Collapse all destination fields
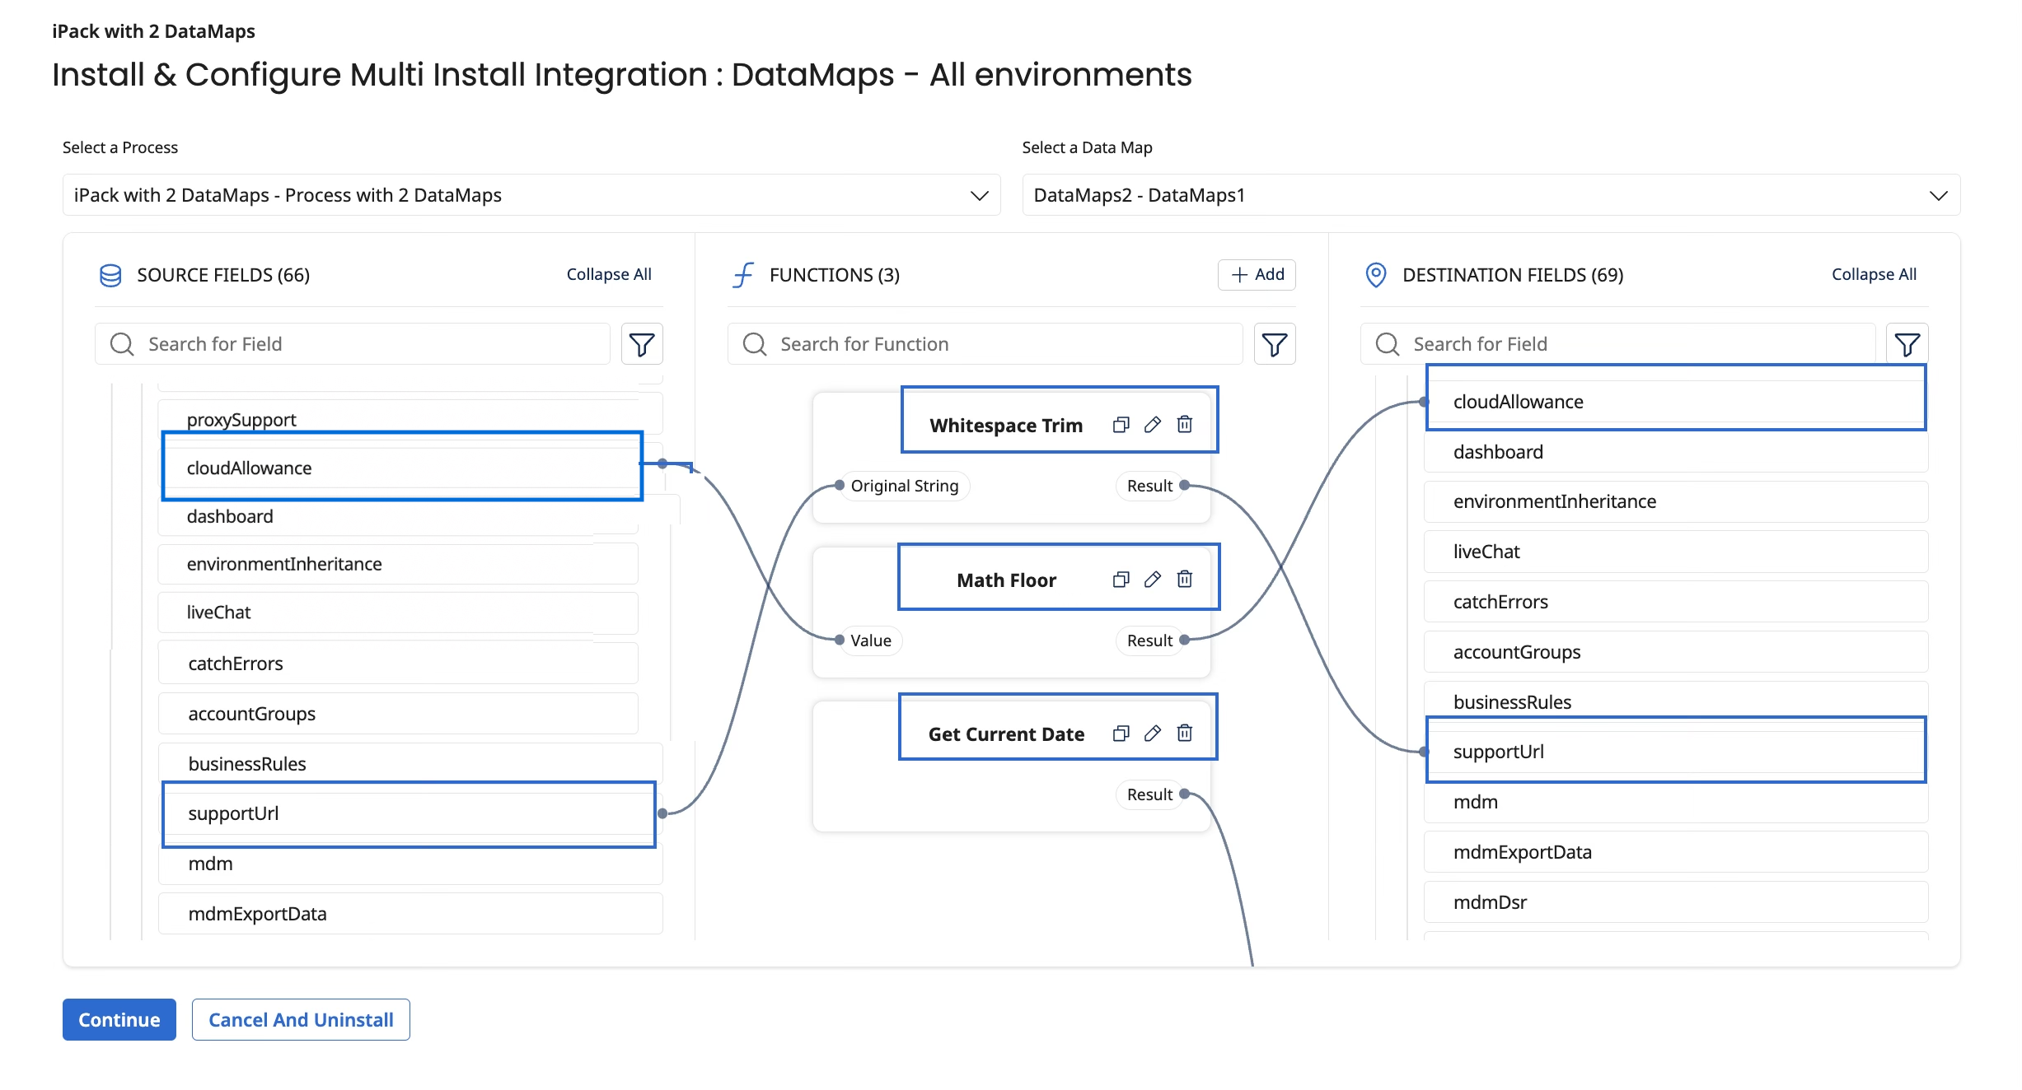Image resolution: width=2022 pixels, height=1090 pixels. 1873,275
